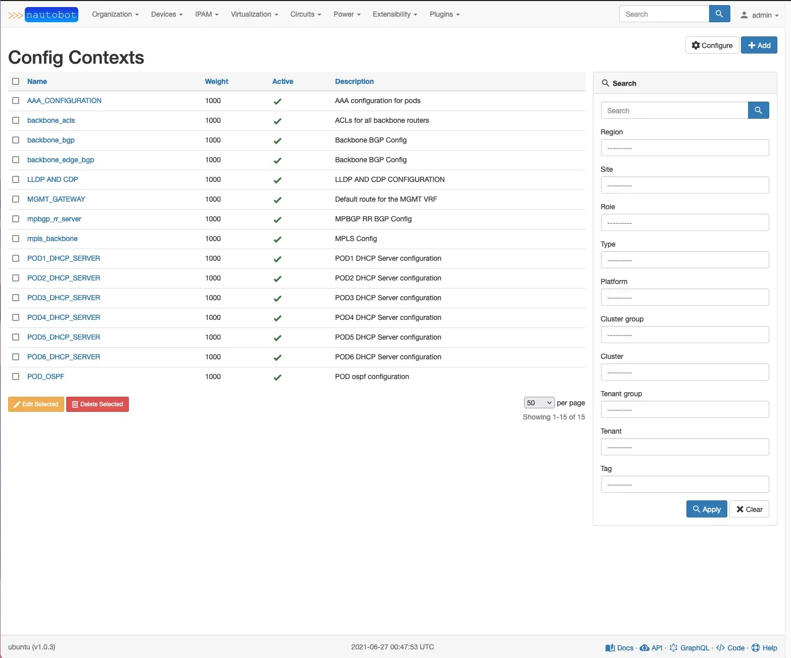Click the filter panel search magnifier button

758,110
